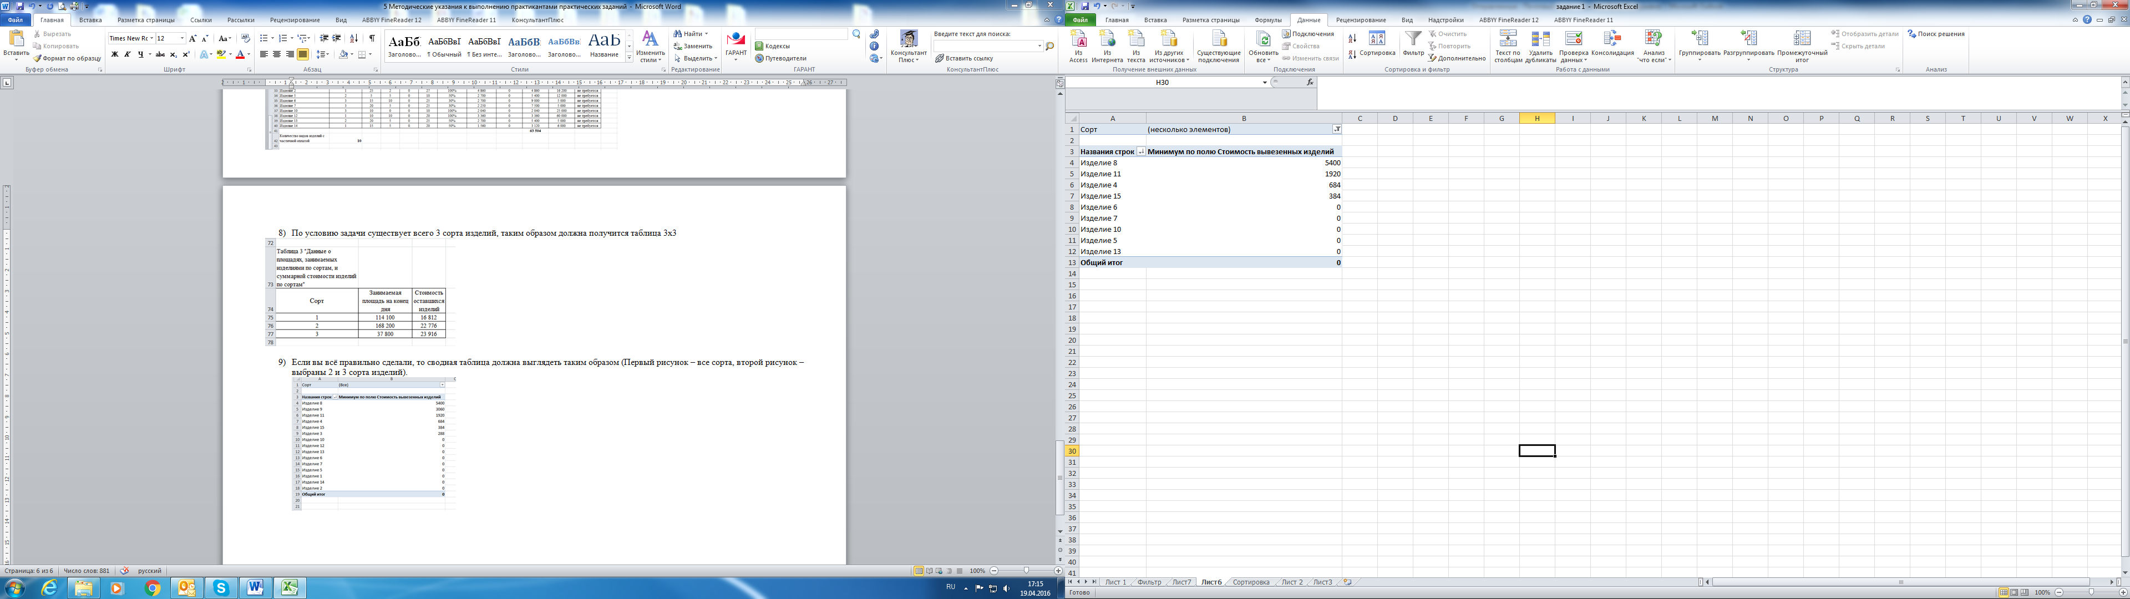Viewport: 2130px width, 599px height.
Task: Click Поиск решения in Excel Analysis group
Action: (x=1936, y=34)
